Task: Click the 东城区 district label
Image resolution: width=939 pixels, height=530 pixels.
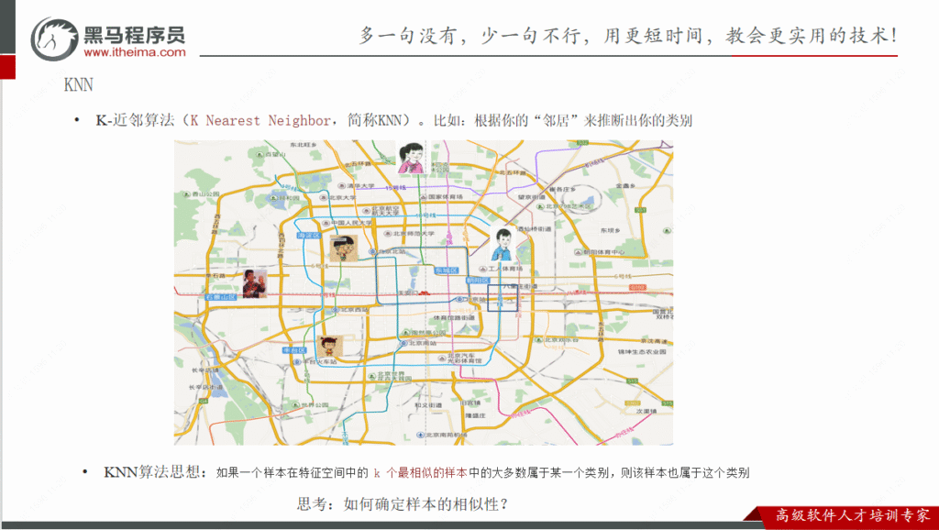Action: coord(446,271)
